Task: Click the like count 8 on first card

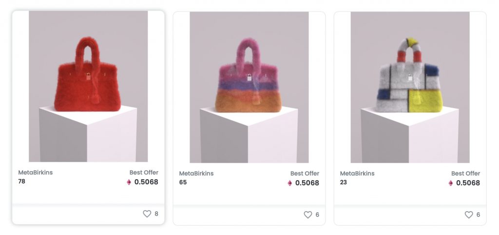Action: [x=156, y=214]
